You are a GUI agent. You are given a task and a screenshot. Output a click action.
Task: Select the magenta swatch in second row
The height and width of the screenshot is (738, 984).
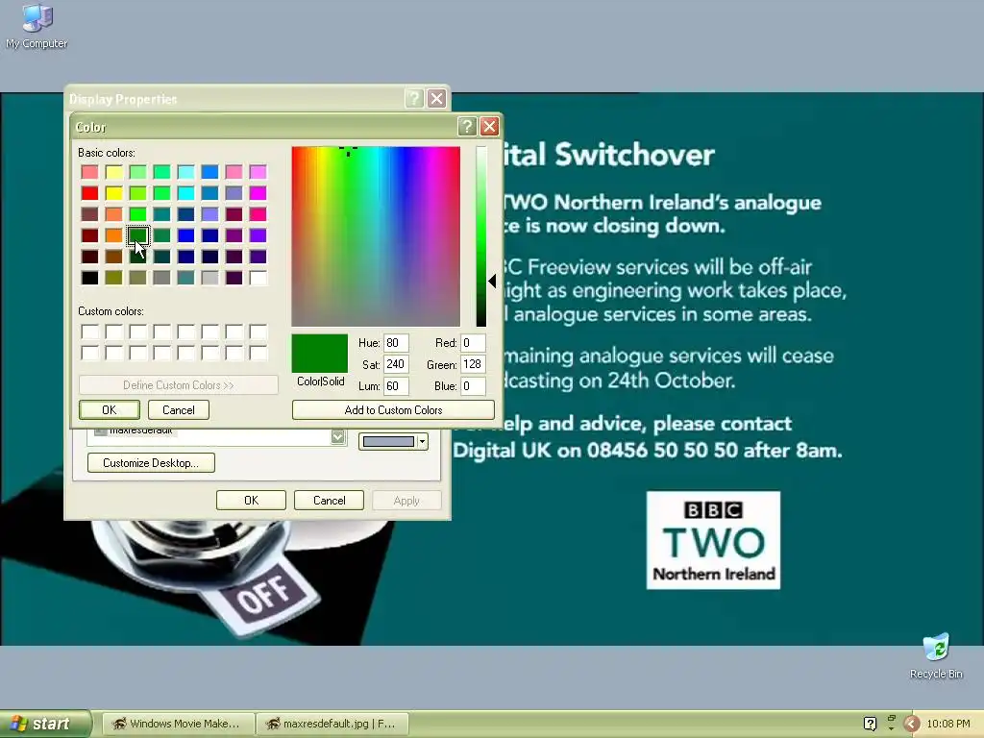(258, 192)
